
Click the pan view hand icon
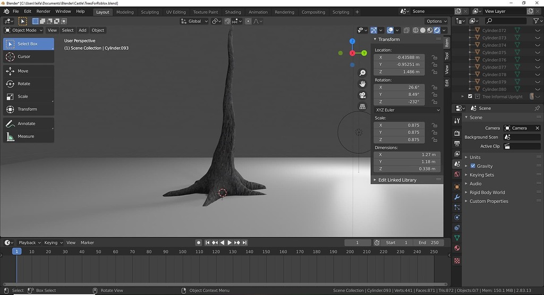pyautogui.click(x=362, y=84)
